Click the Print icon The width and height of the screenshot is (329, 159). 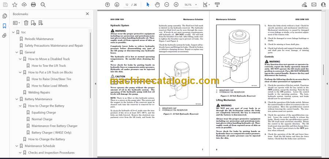coord(33,5)
